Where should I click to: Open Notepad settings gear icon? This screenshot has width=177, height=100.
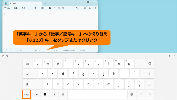pyautogui.click(x=95, y=8)
